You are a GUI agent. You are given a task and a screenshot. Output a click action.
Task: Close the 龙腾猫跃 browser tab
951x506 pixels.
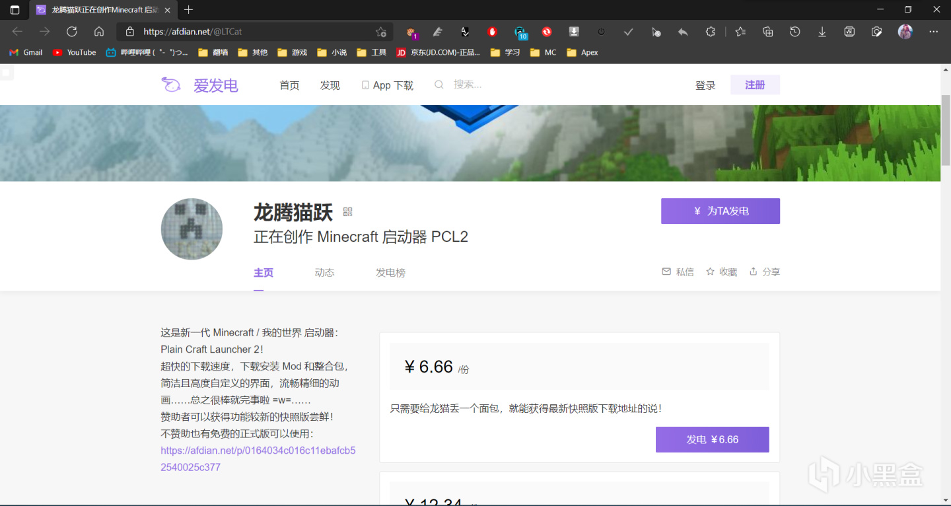(x=167, y=10)
